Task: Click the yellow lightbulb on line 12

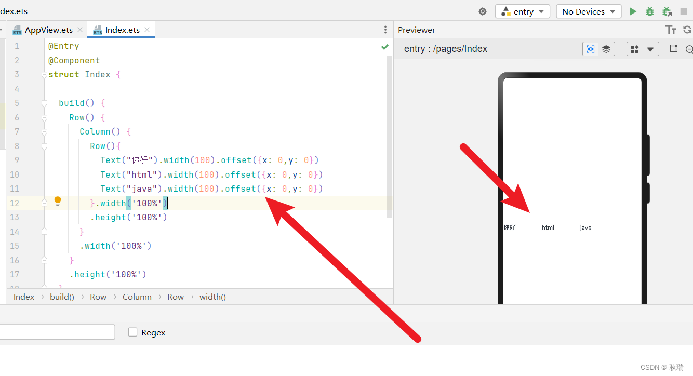Action: [x=58, y=201]
